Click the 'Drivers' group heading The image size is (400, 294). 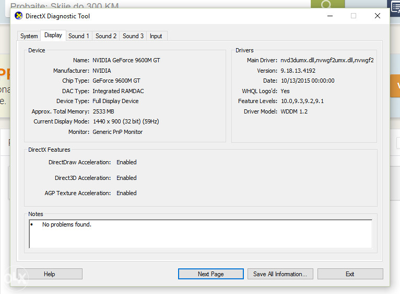click(x=244, y=50)
